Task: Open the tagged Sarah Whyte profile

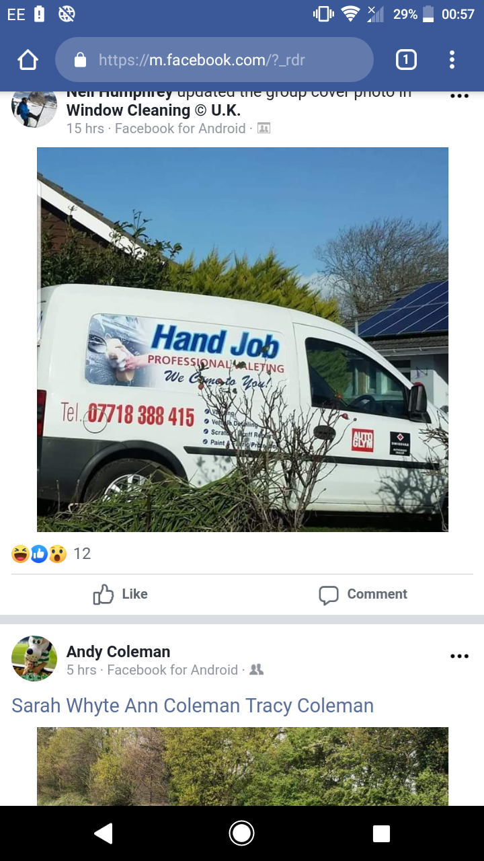Action: (x=66, y=705)
